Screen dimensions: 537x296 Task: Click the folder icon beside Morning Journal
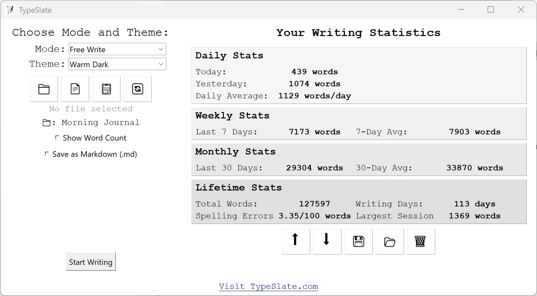(47, 123)
